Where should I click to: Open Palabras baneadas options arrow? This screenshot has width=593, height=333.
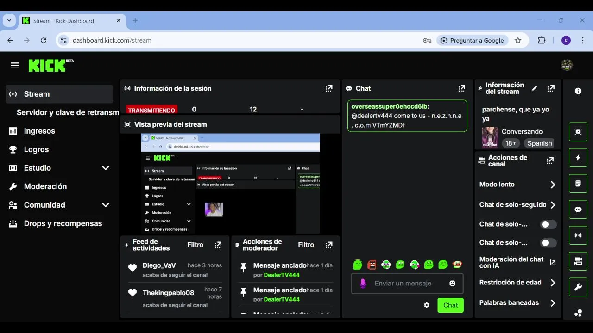[x=553, y=303]
